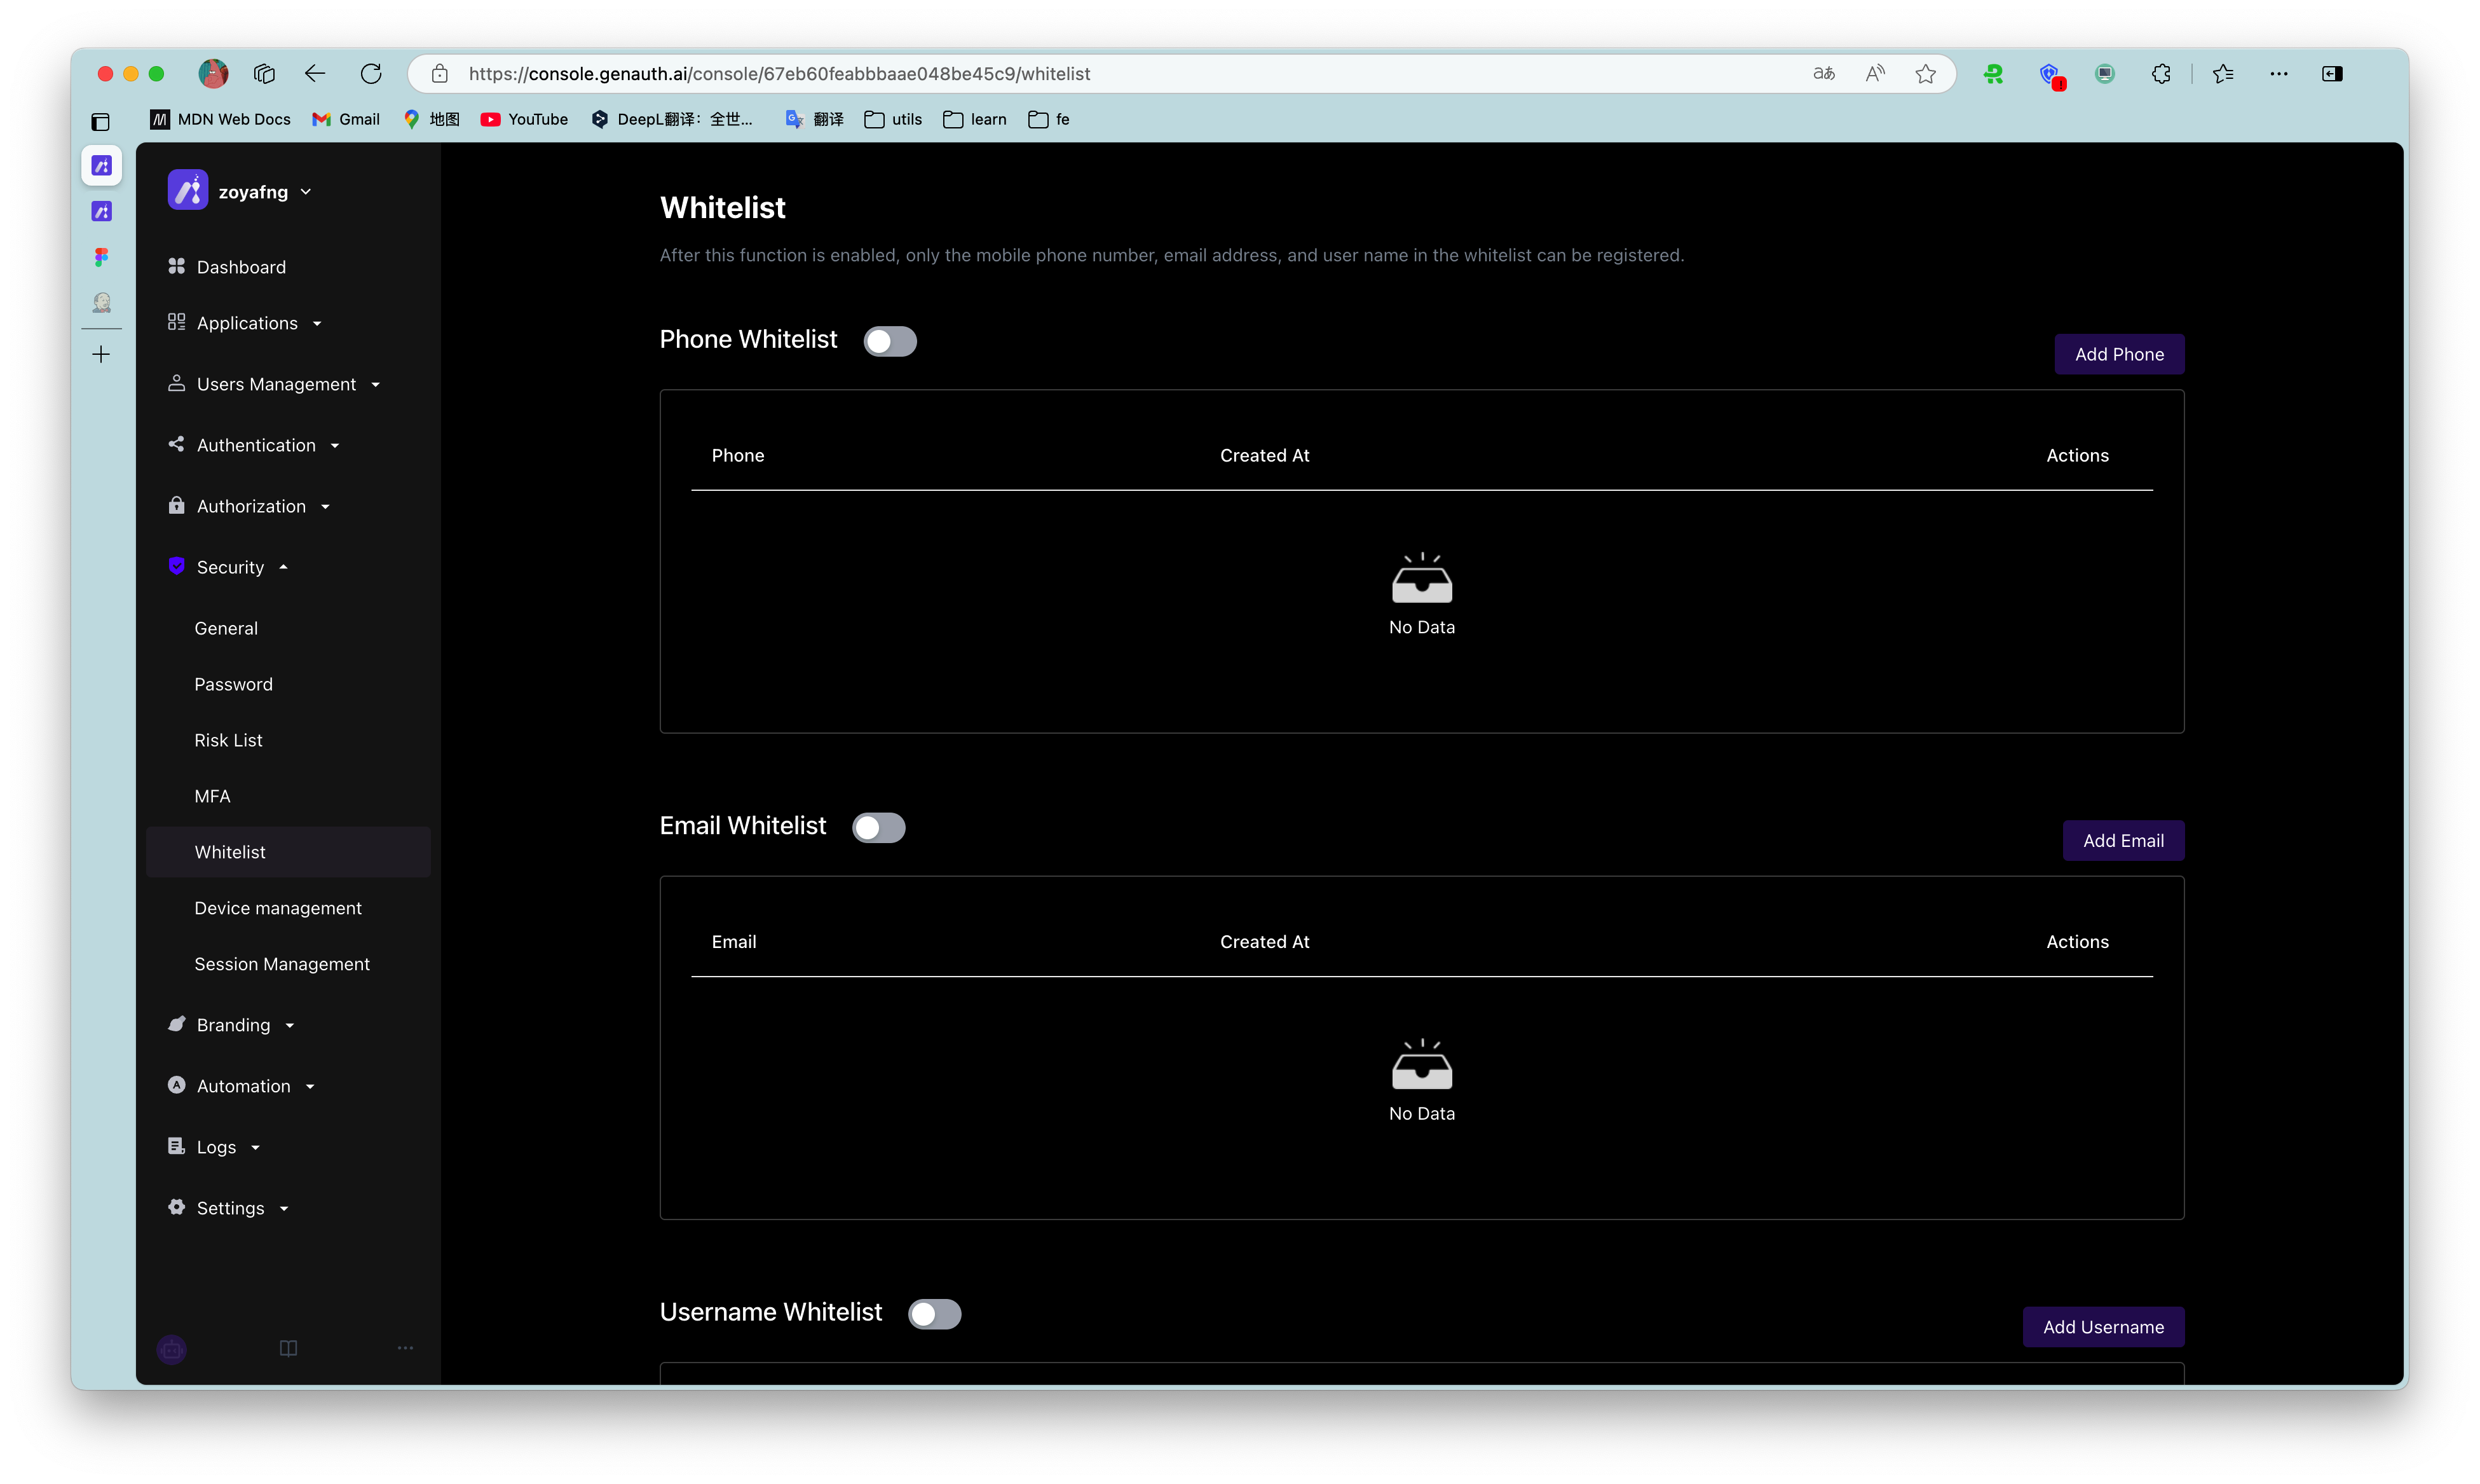The image size is (2480, 1484).
Task: Open the browser profile avatar
Action: 213,73
